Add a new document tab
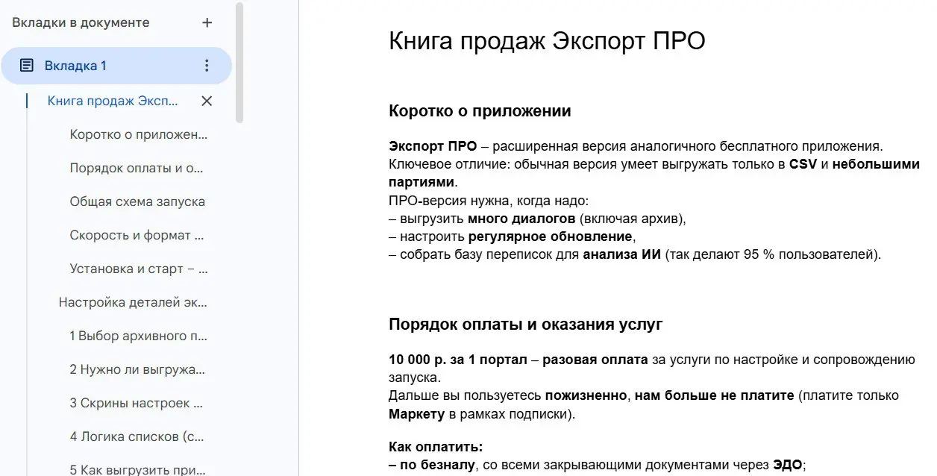This screenshot has width=937, height=476. pos(207,22)
